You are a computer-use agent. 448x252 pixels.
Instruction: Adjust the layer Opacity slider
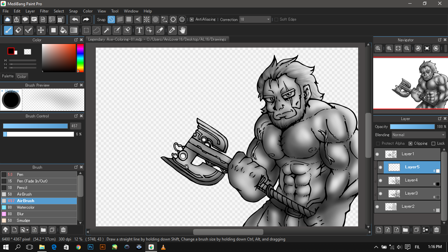click(x=412, y=127)
